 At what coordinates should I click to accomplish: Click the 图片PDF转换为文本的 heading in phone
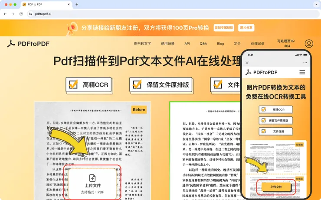click(276, 87)
